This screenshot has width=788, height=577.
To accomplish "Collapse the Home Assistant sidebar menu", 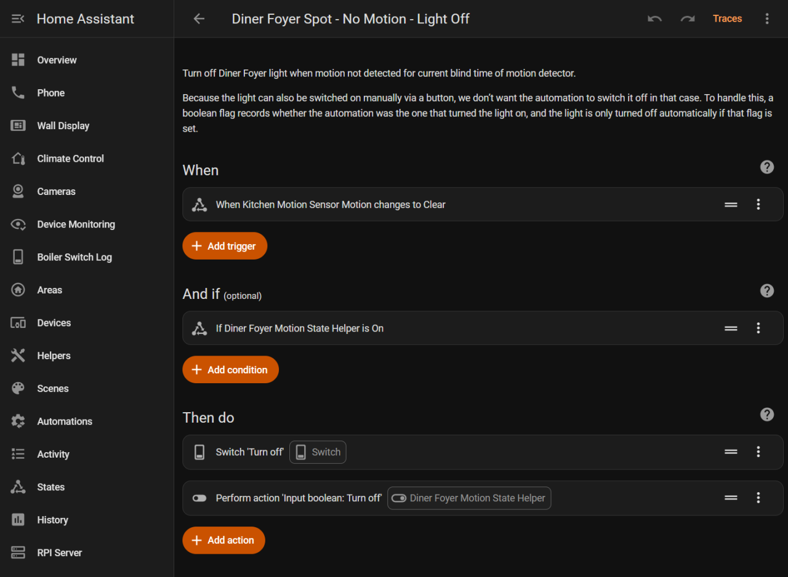I will click(x=18, y=19).
